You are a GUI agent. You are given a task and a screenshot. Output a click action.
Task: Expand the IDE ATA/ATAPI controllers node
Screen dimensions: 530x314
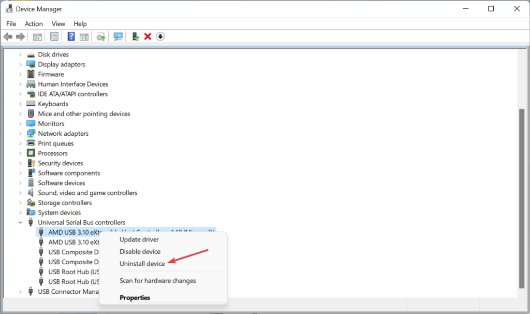pyautogui.click(x=20, y=94)
